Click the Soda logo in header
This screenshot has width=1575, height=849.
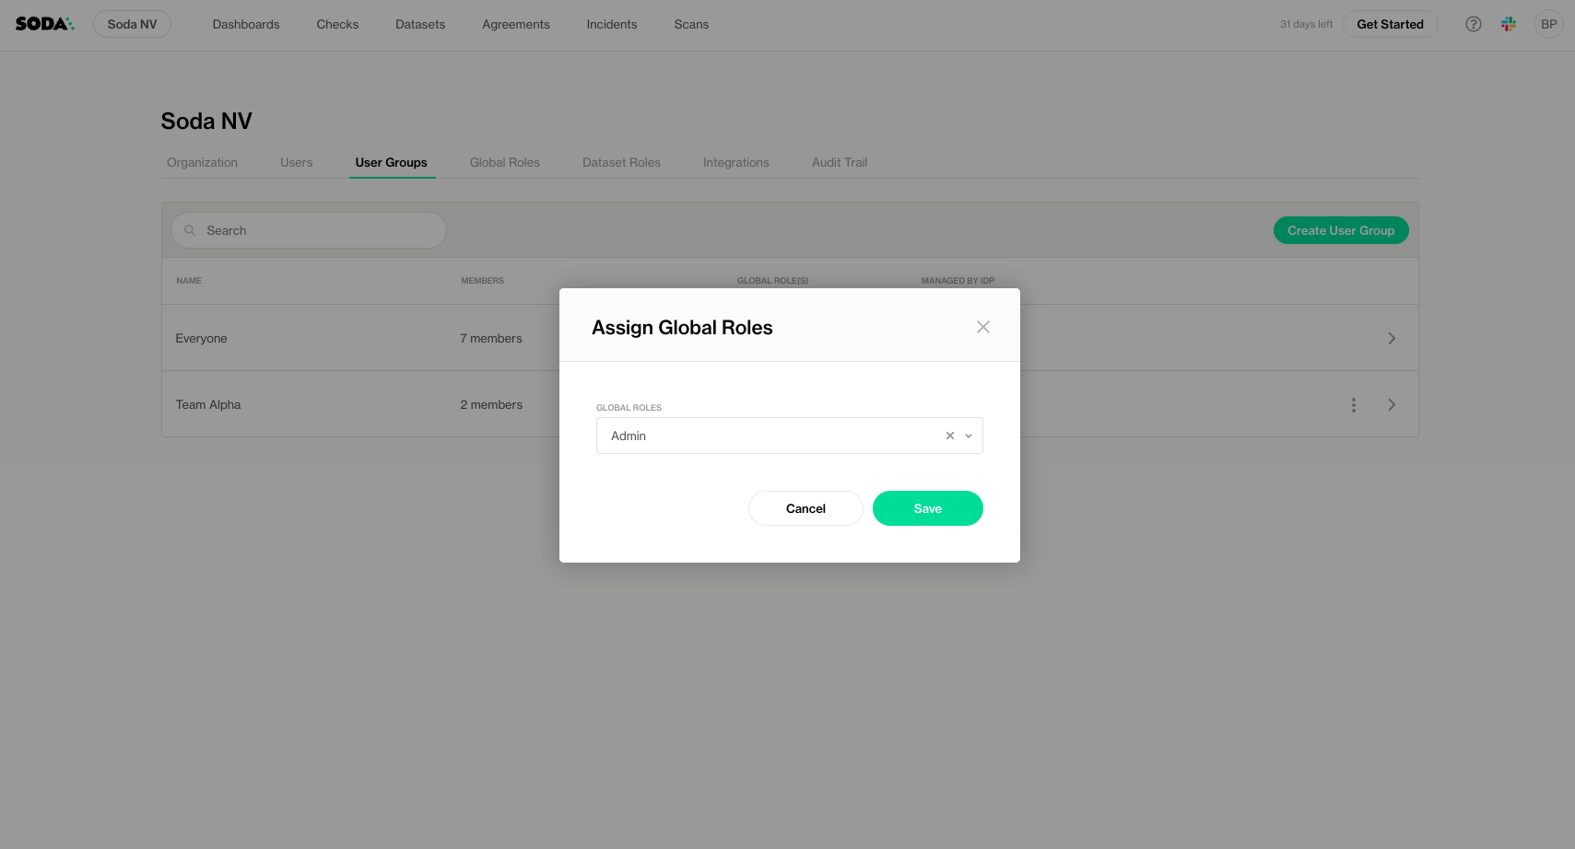44,24
